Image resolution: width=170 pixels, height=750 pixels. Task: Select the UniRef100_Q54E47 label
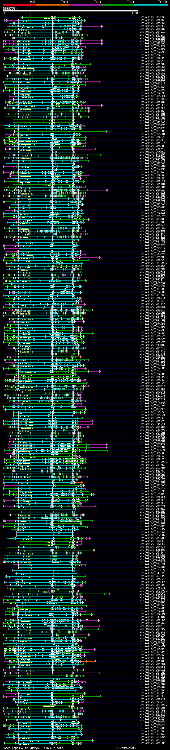tap(152, 234)
